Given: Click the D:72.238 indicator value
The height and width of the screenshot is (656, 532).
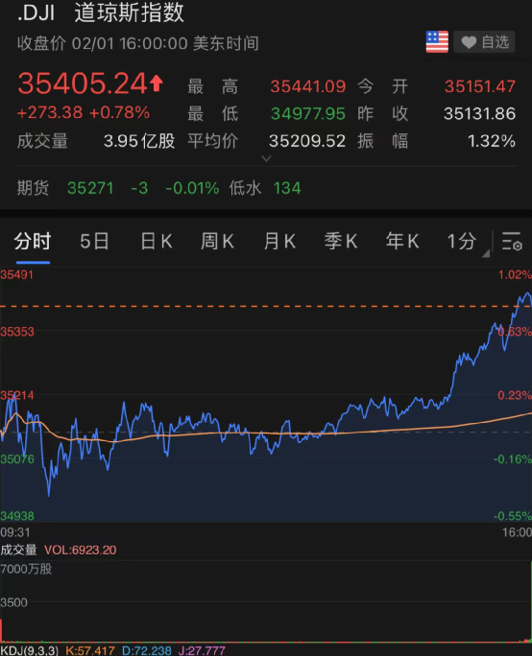Looking at the screenshot, I should pyautogui.click(x=146, y=650).
